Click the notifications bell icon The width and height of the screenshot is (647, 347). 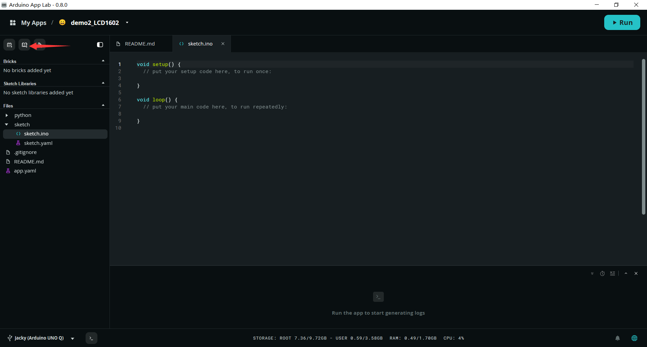[x=617, y=338]
